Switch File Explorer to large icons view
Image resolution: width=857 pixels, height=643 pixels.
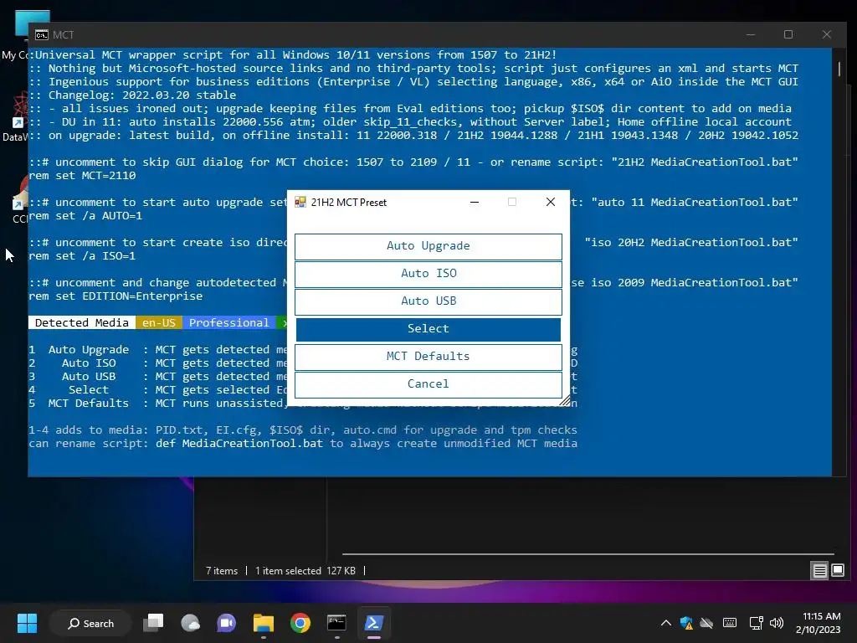pyautogui.click(x=838, y=571)
